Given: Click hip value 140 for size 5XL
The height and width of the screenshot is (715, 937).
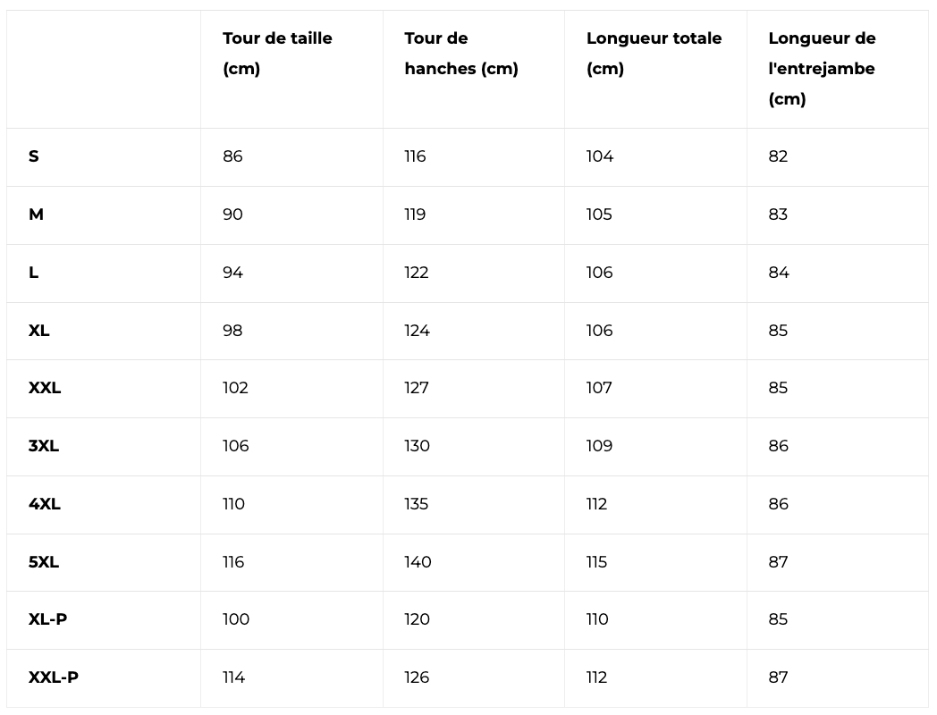Looking at the screenshot, I should tap(418, 562).
